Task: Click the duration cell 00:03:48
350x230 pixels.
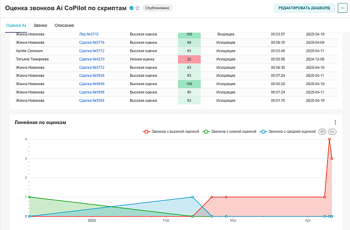Action: 278,51
